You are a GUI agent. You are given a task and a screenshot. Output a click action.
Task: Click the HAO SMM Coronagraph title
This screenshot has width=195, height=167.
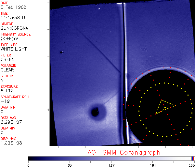coord(122,152)
